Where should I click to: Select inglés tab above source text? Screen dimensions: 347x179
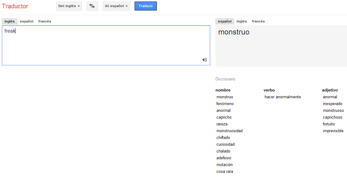[9, 21]
